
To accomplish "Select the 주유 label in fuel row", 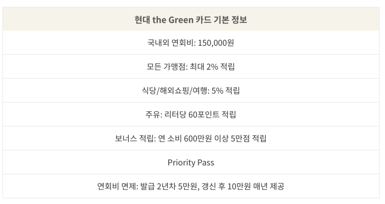I will click(x=153, y=114).
